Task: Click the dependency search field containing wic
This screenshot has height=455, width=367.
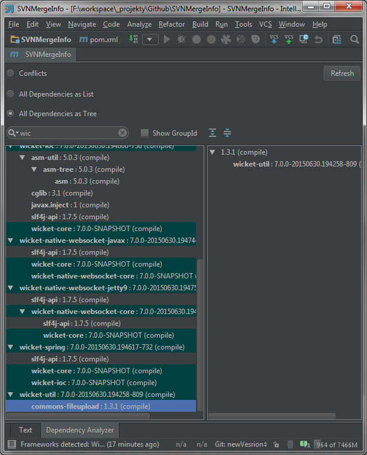Action: click(x=68, y=133)
